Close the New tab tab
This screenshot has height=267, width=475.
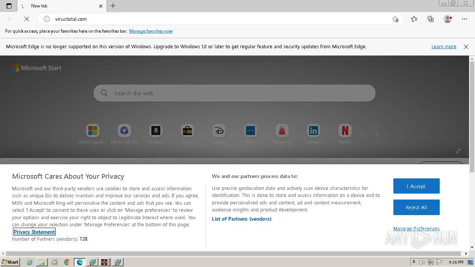101,6
